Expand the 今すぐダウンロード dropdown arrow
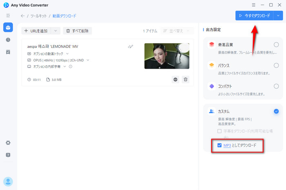The height and width of the screenshot is (190, 286). click(x=278, y=16)
